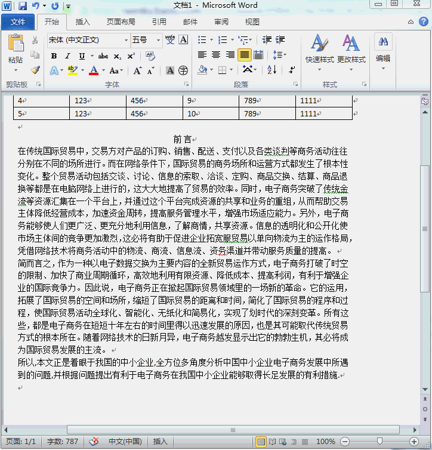432x450 pixels.
Task: Switch to the 引用 ribbon tab
Action: click(159, 22)
